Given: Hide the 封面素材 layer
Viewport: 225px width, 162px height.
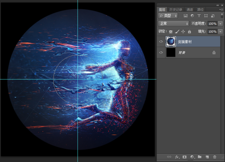Looking at the screenshot, I should pyautogui.click(x=161, y=41).
